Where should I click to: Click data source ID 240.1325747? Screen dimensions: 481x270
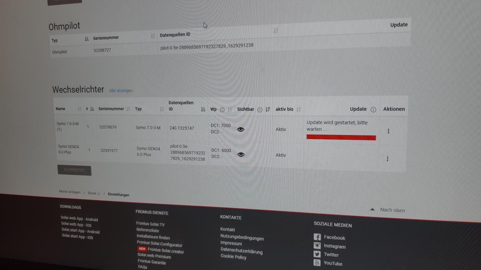182,128
